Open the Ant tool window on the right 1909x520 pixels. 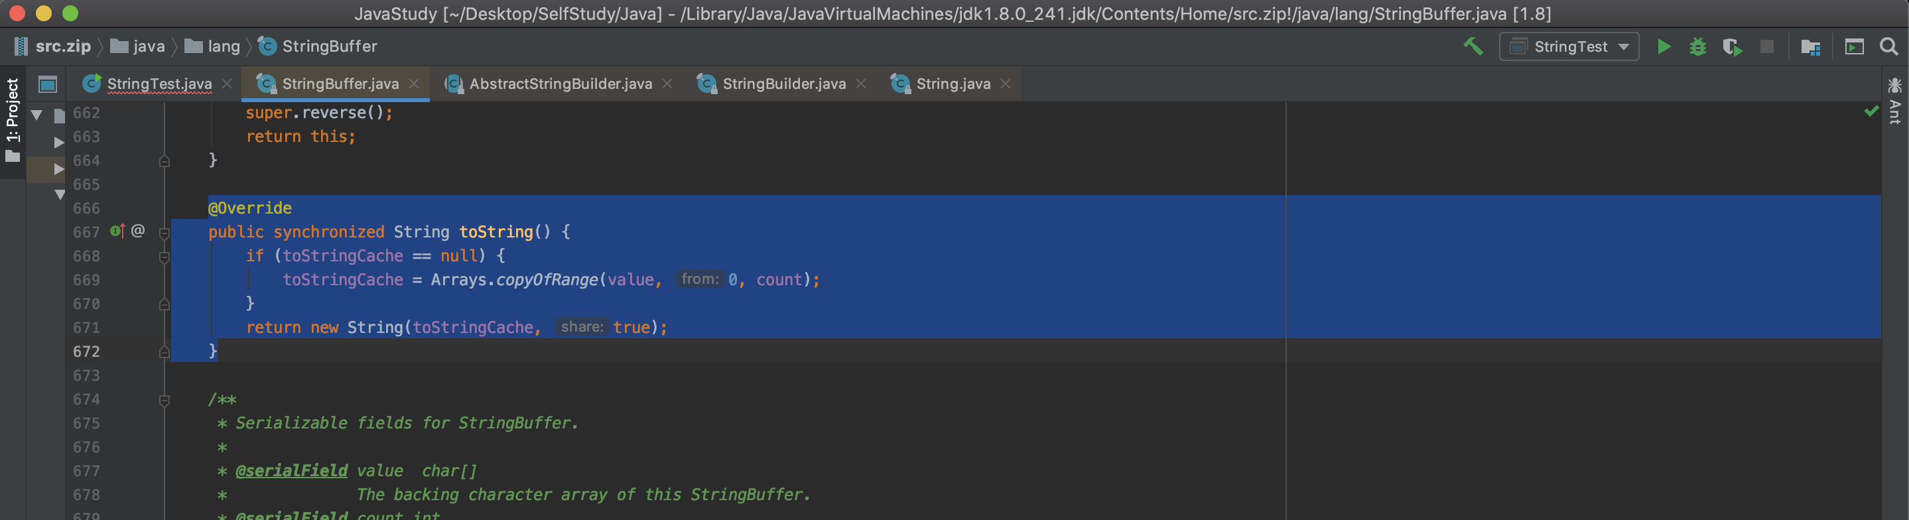[1895, 101]
